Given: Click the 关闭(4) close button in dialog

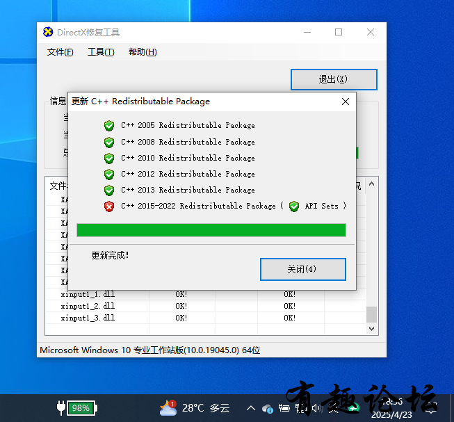Looking at the screenshot, I should (x=303, y=269).
